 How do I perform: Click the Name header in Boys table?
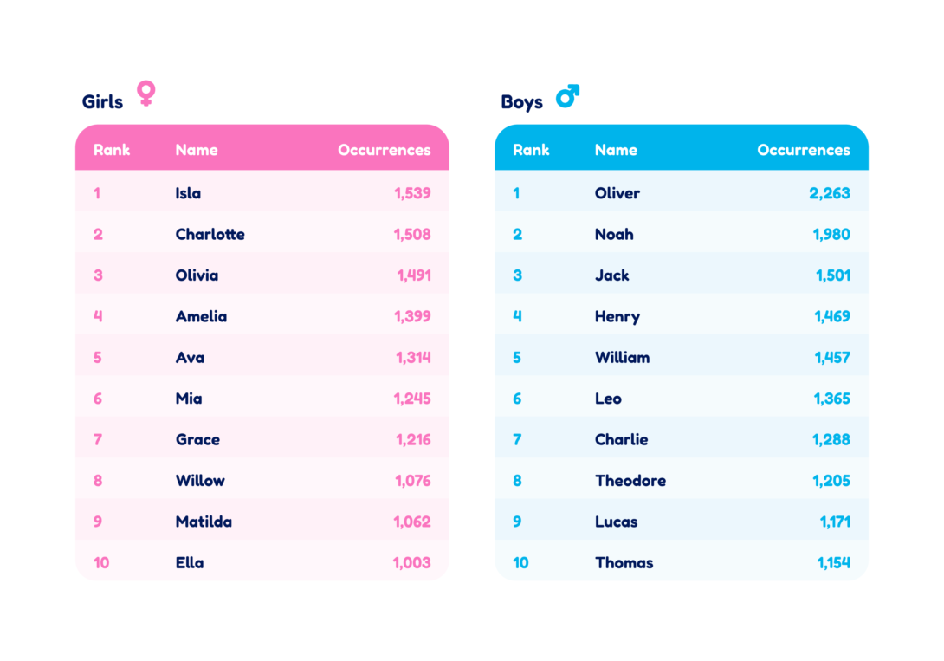(x=616, y=150)
